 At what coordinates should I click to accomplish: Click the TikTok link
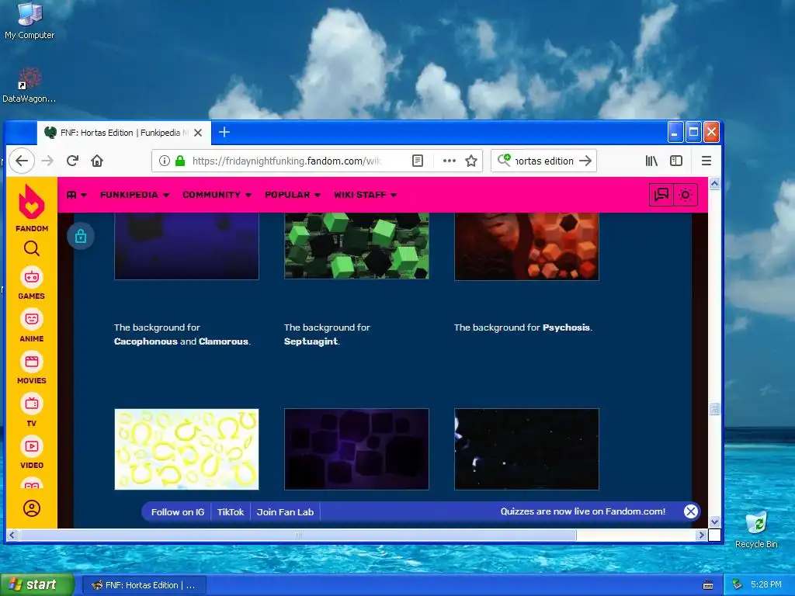pyautogui.click(x=230, y=512)
